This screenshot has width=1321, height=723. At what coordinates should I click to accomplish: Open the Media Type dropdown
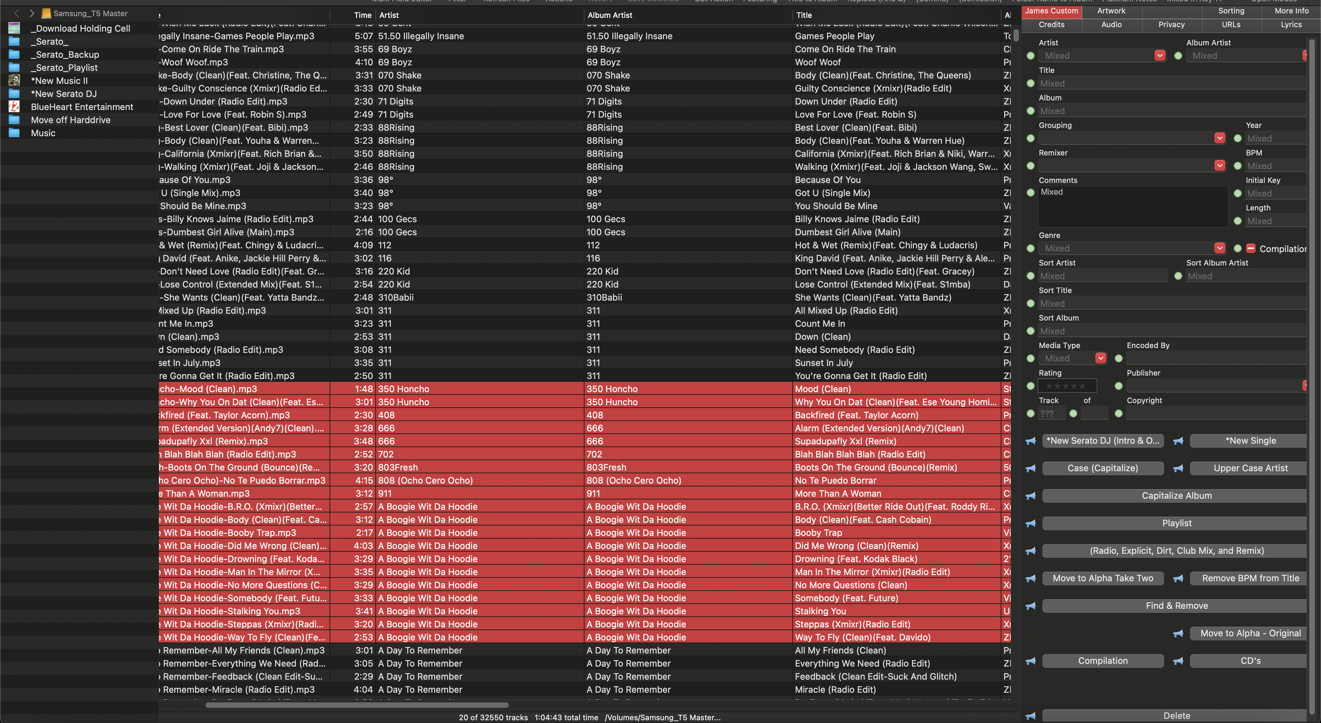pyautogui.click(x=1100, y=358)
